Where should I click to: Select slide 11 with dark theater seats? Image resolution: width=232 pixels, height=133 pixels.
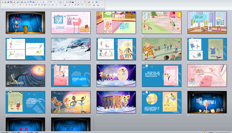25,76
